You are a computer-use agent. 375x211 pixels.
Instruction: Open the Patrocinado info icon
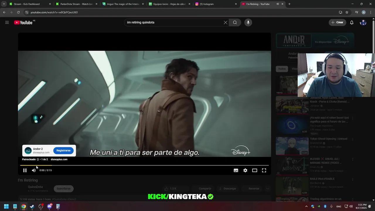tap(38, 159)
